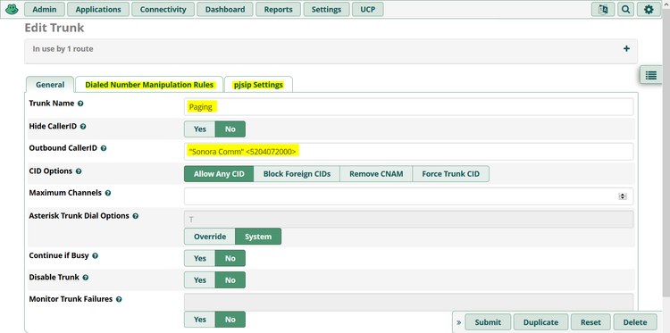Click help icon next to Maximum Channels

coord(108,193)
